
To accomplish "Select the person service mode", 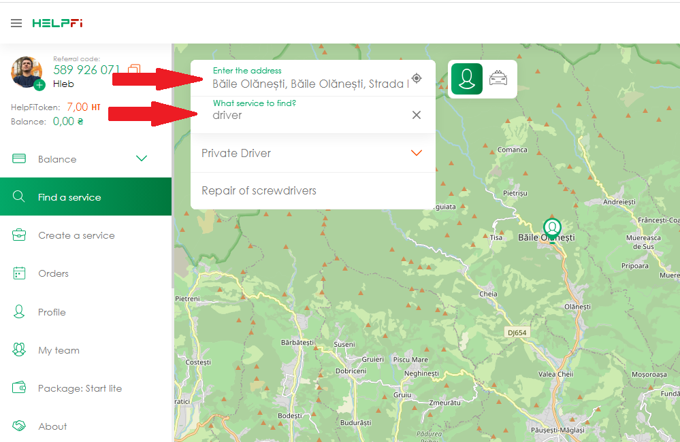I will coord(466,79).
